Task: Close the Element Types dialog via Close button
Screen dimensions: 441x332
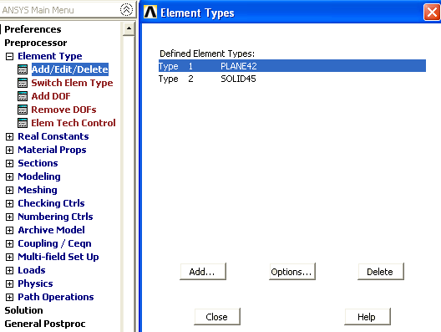Action: point(217,316)
